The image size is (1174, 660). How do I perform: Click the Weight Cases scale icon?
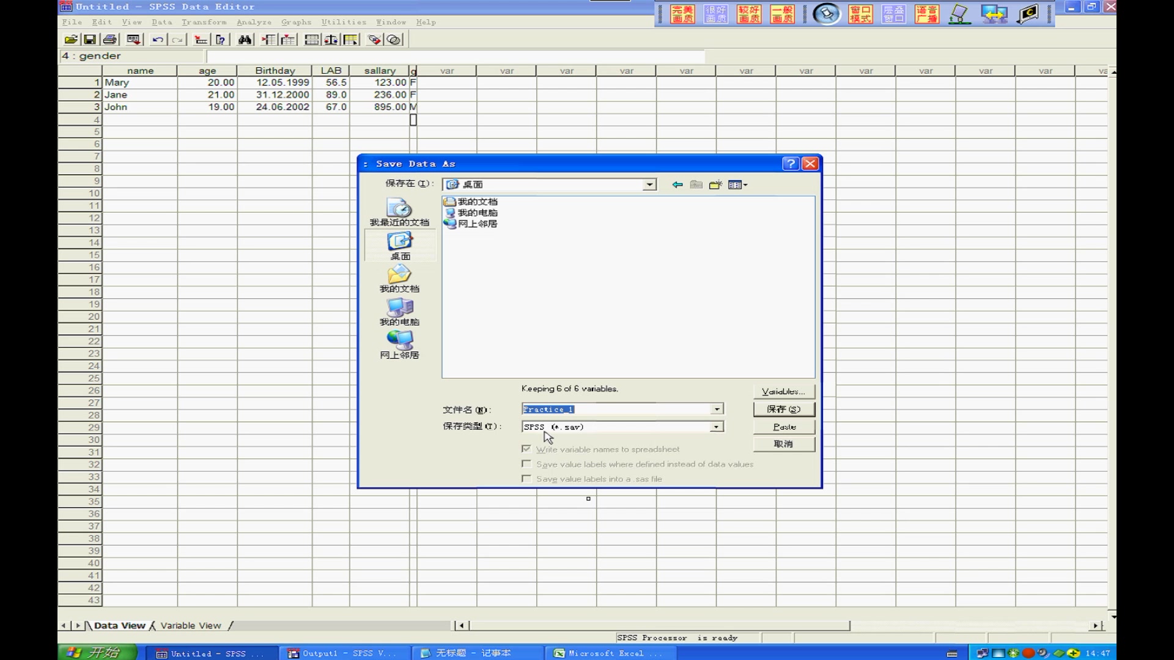331,40
